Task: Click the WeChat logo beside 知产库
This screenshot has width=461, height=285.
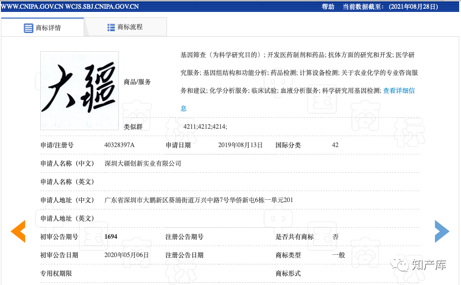Action: [402, 265]
